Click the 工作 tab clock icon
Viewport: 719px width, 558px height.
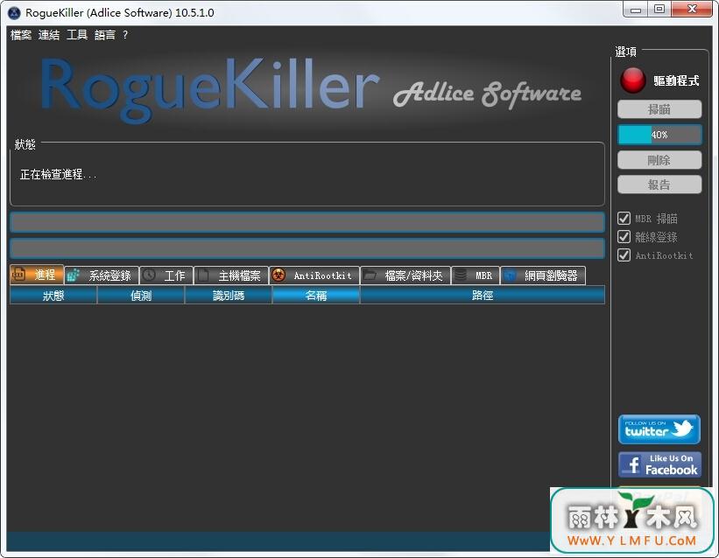pos(149,276)
